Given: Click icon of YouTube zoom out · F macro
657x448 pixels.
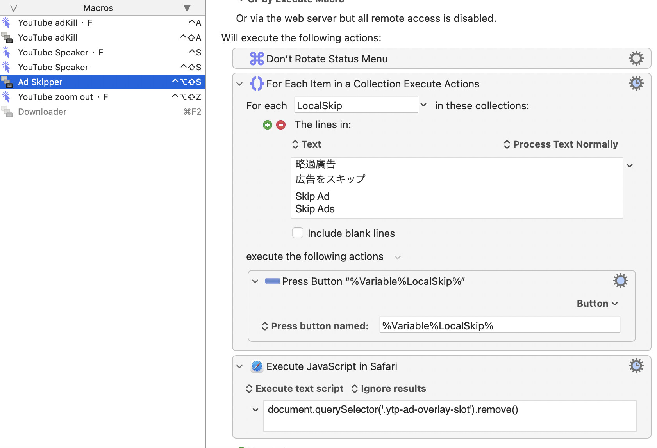Looking at the screenshot, I should 7,97.
